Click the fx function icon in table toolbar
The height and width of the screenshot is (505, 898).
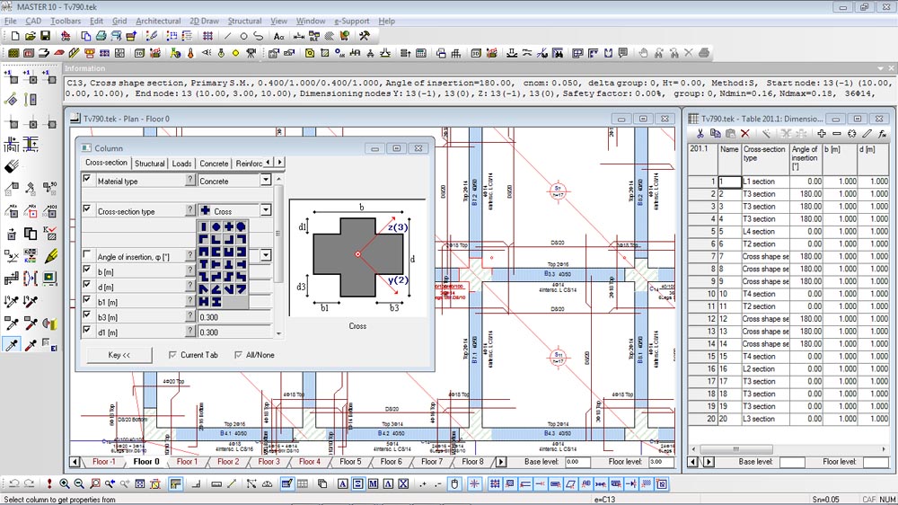click(x=882, y=133)
